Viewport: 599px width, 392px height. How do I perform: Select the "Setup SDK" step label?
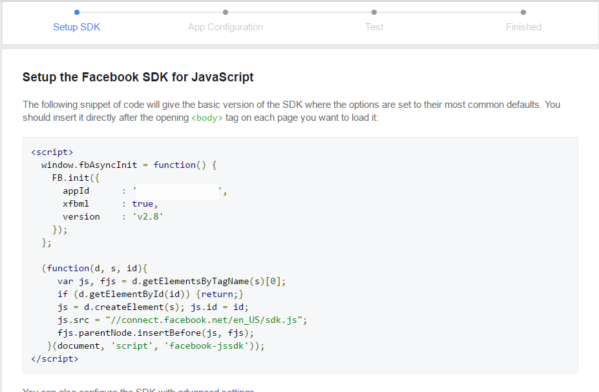77,27
